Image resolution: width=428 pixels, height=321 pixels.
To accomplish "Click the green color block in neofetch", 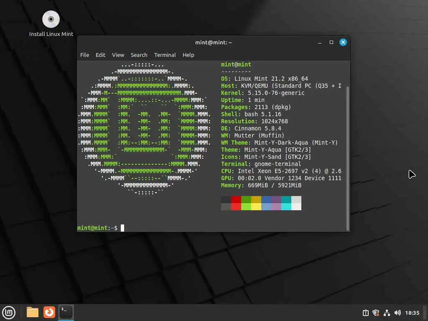I will coord(246,203).
